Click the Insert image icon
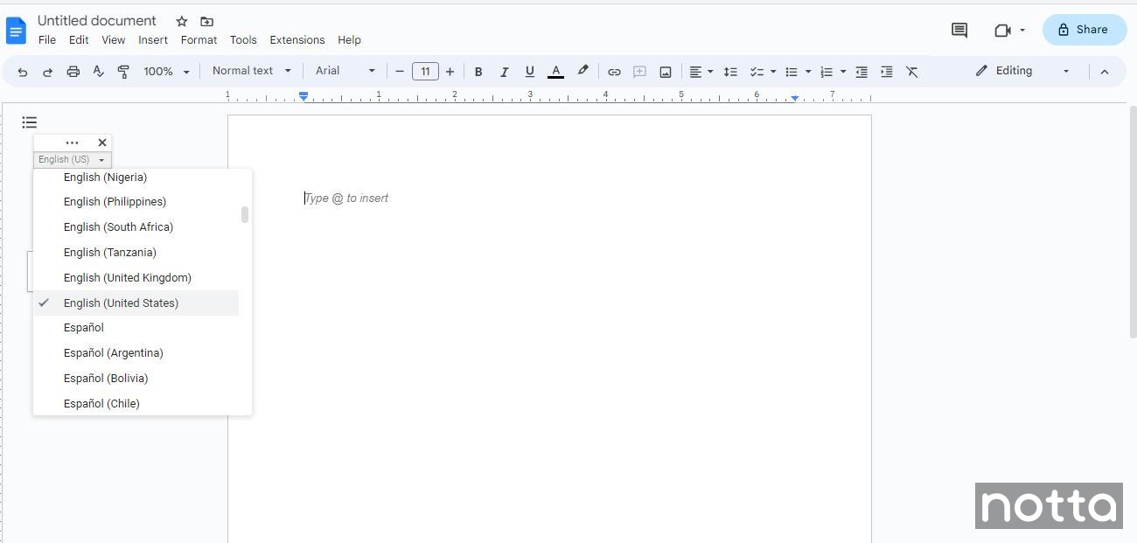The height and width of the screenshot is (543, 1137). [665, 71]
